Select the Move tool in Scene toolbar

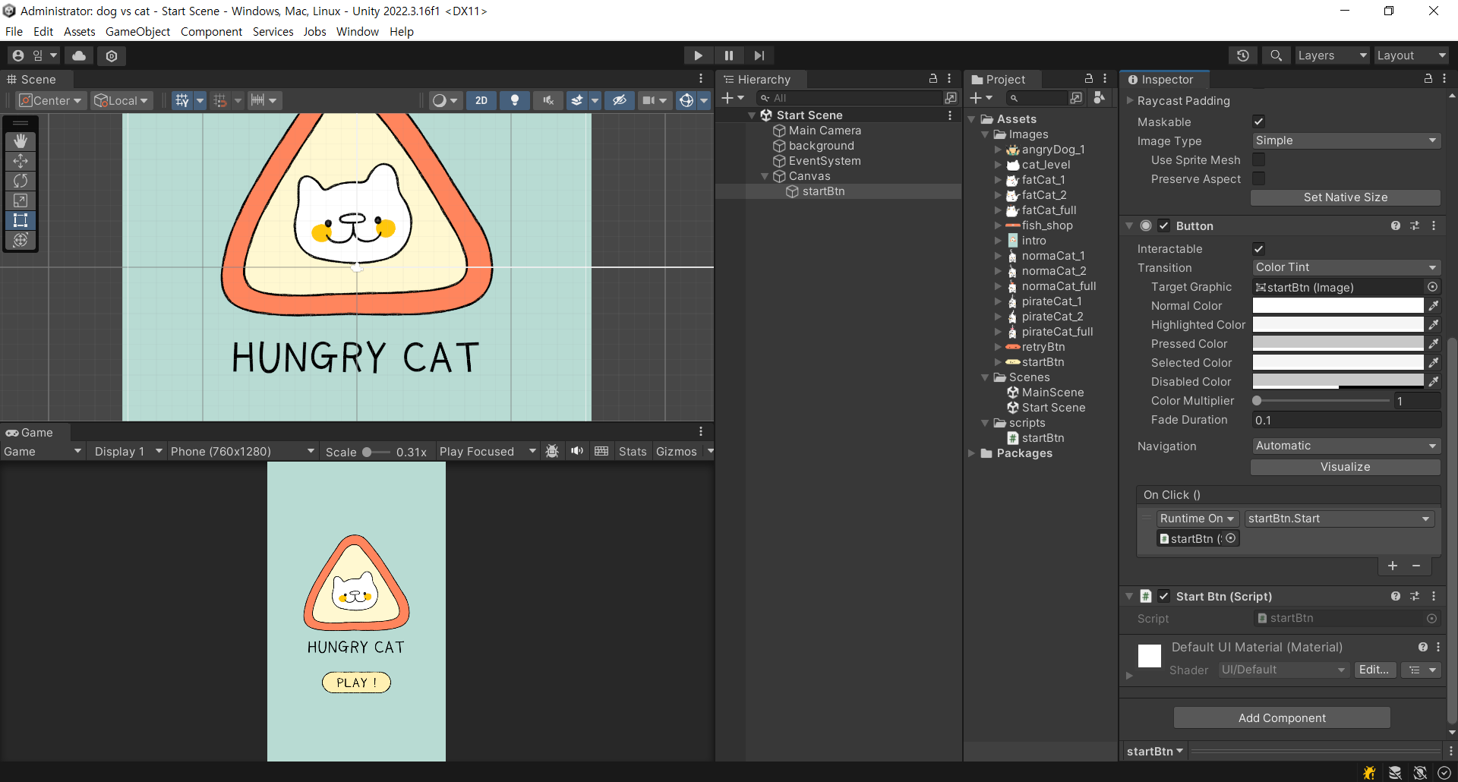(x=21, y=161)
